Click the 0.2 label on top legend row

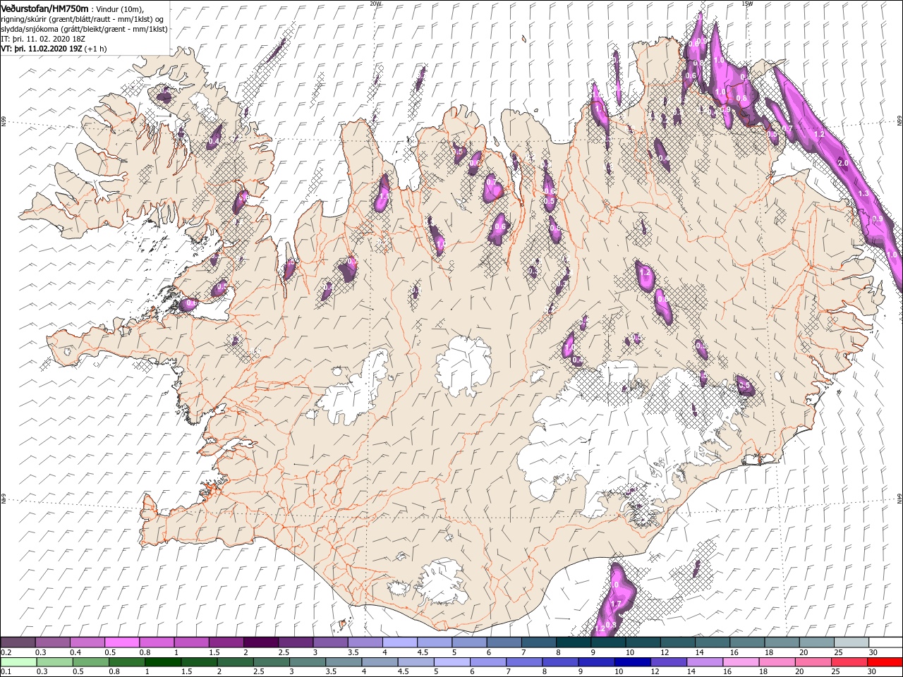click(6, 652)
